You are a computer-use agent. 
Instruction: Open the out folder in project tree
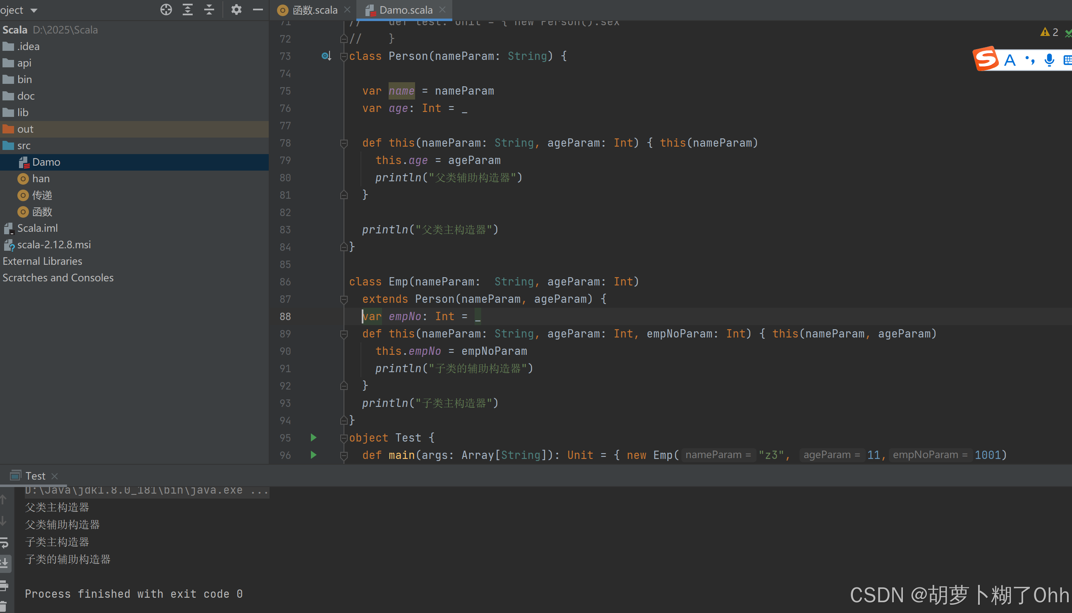click(25, 129)
